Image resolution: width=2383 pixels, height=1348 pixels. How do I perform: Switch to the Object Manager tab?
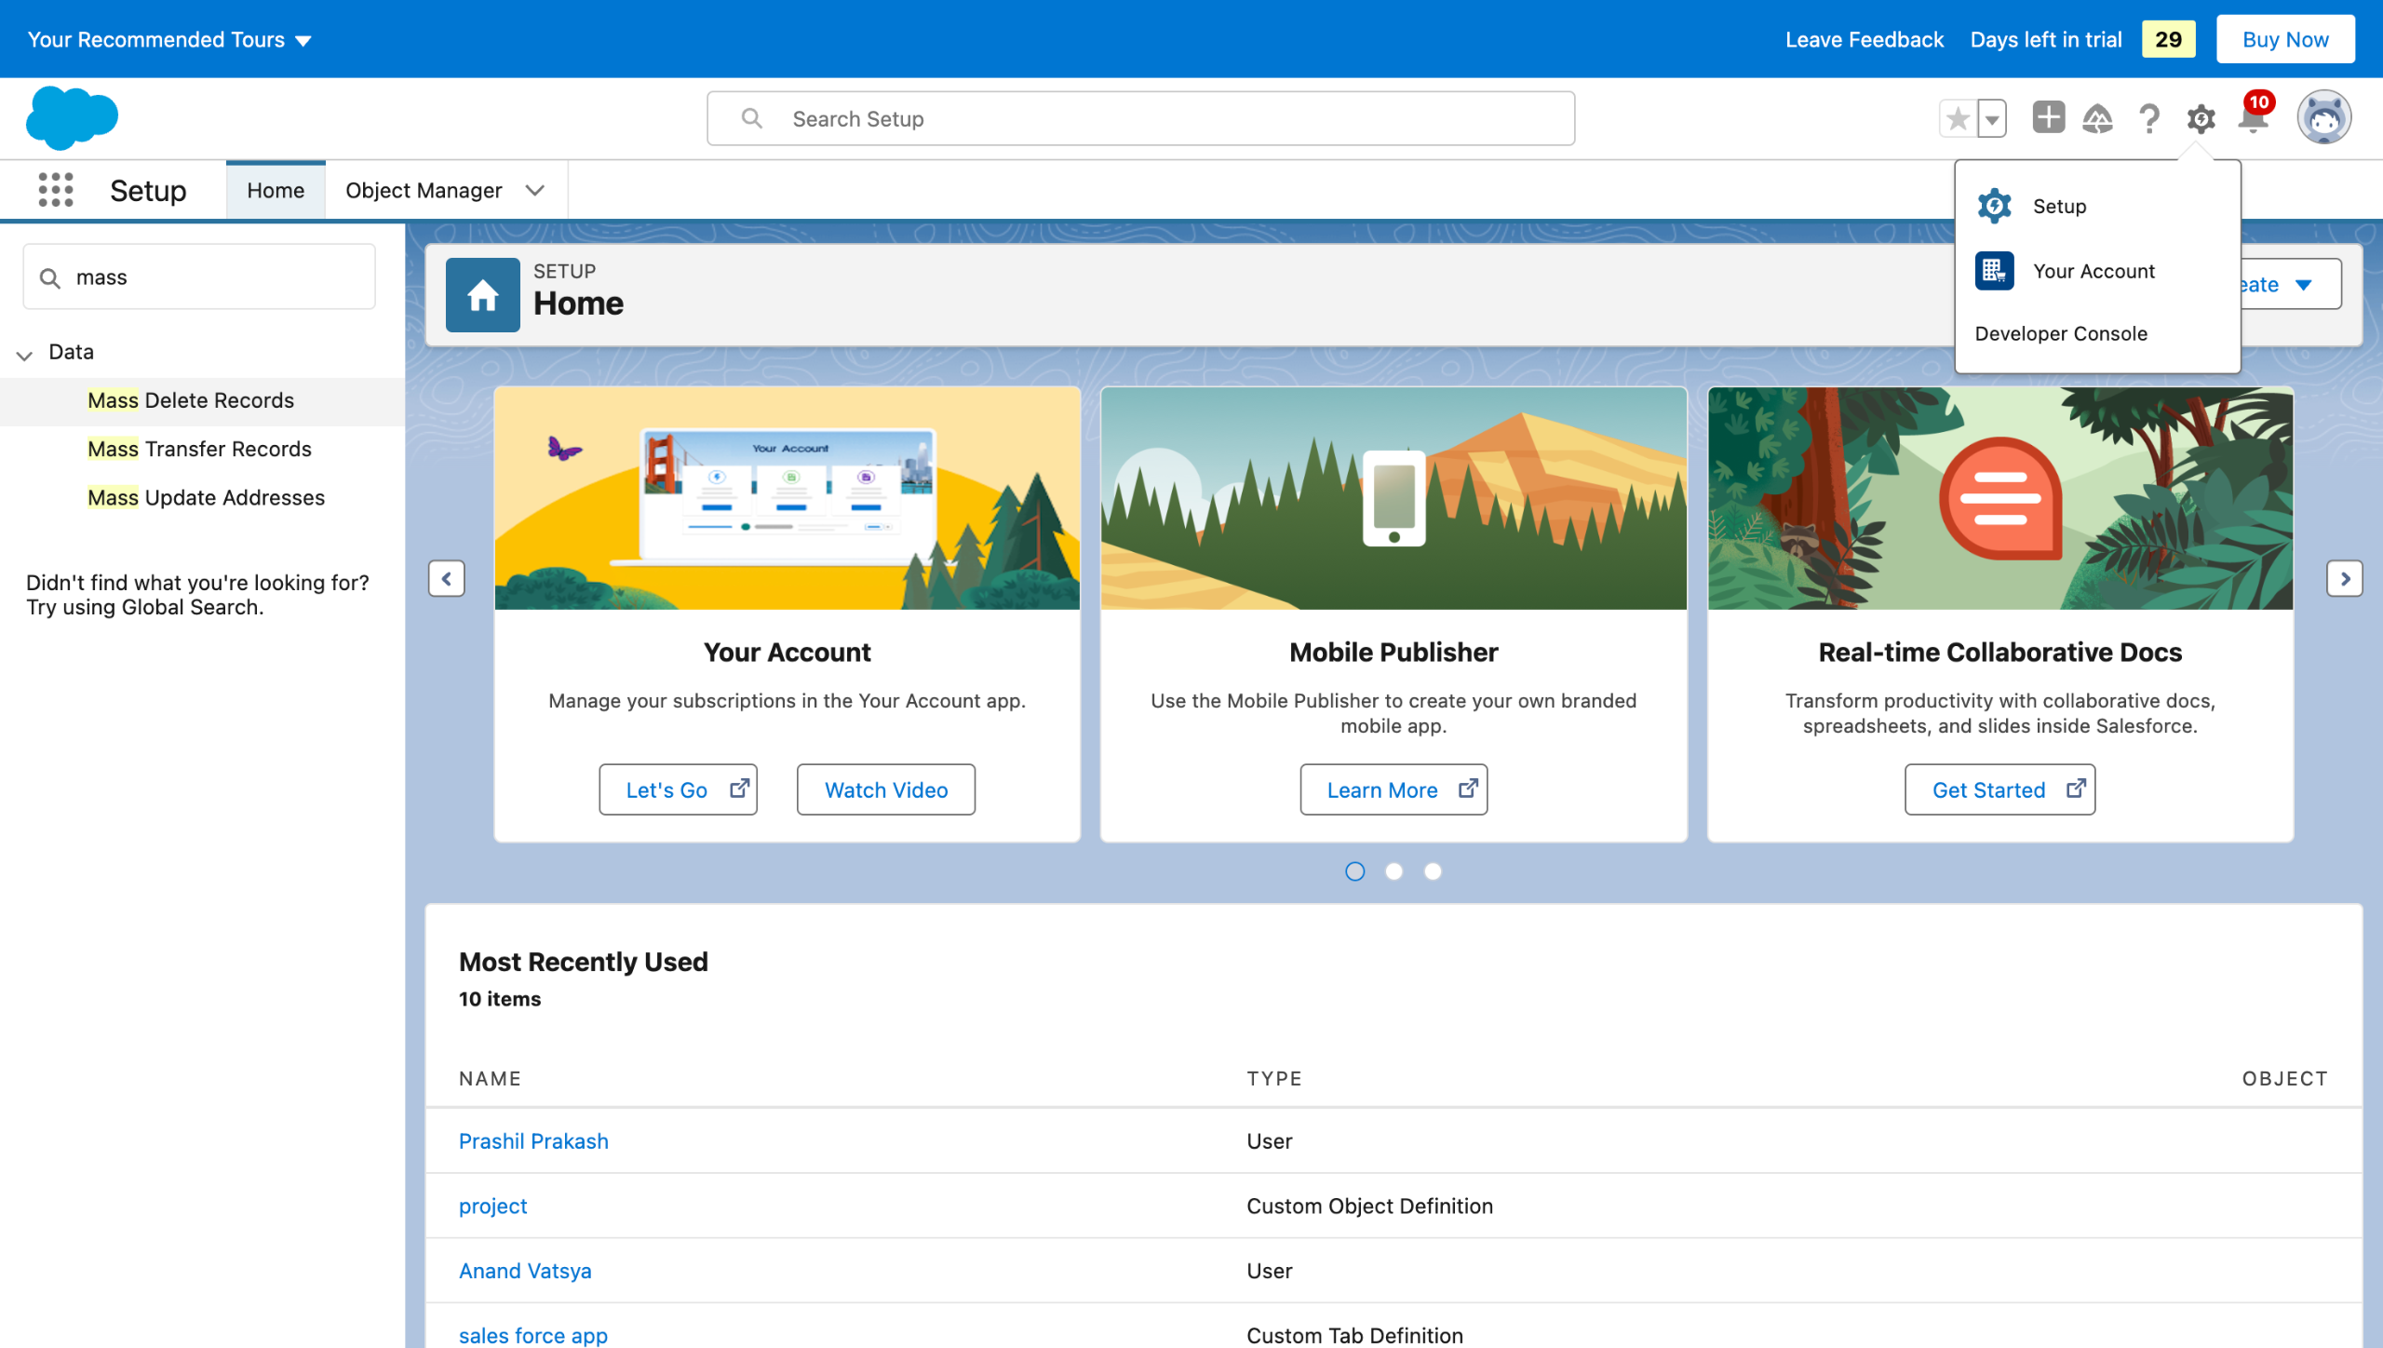click(x=424, y=190)
